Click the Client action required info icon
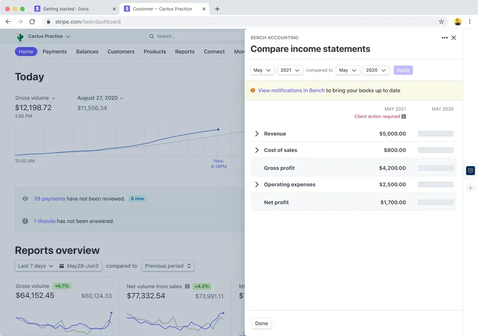Viewport: 478px width, 336px height. tap(404, 116)
